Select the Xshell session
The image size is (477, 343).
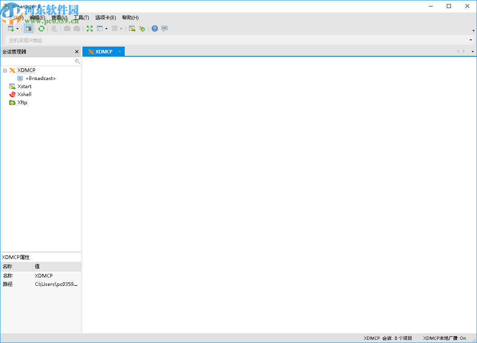[24, 94]
